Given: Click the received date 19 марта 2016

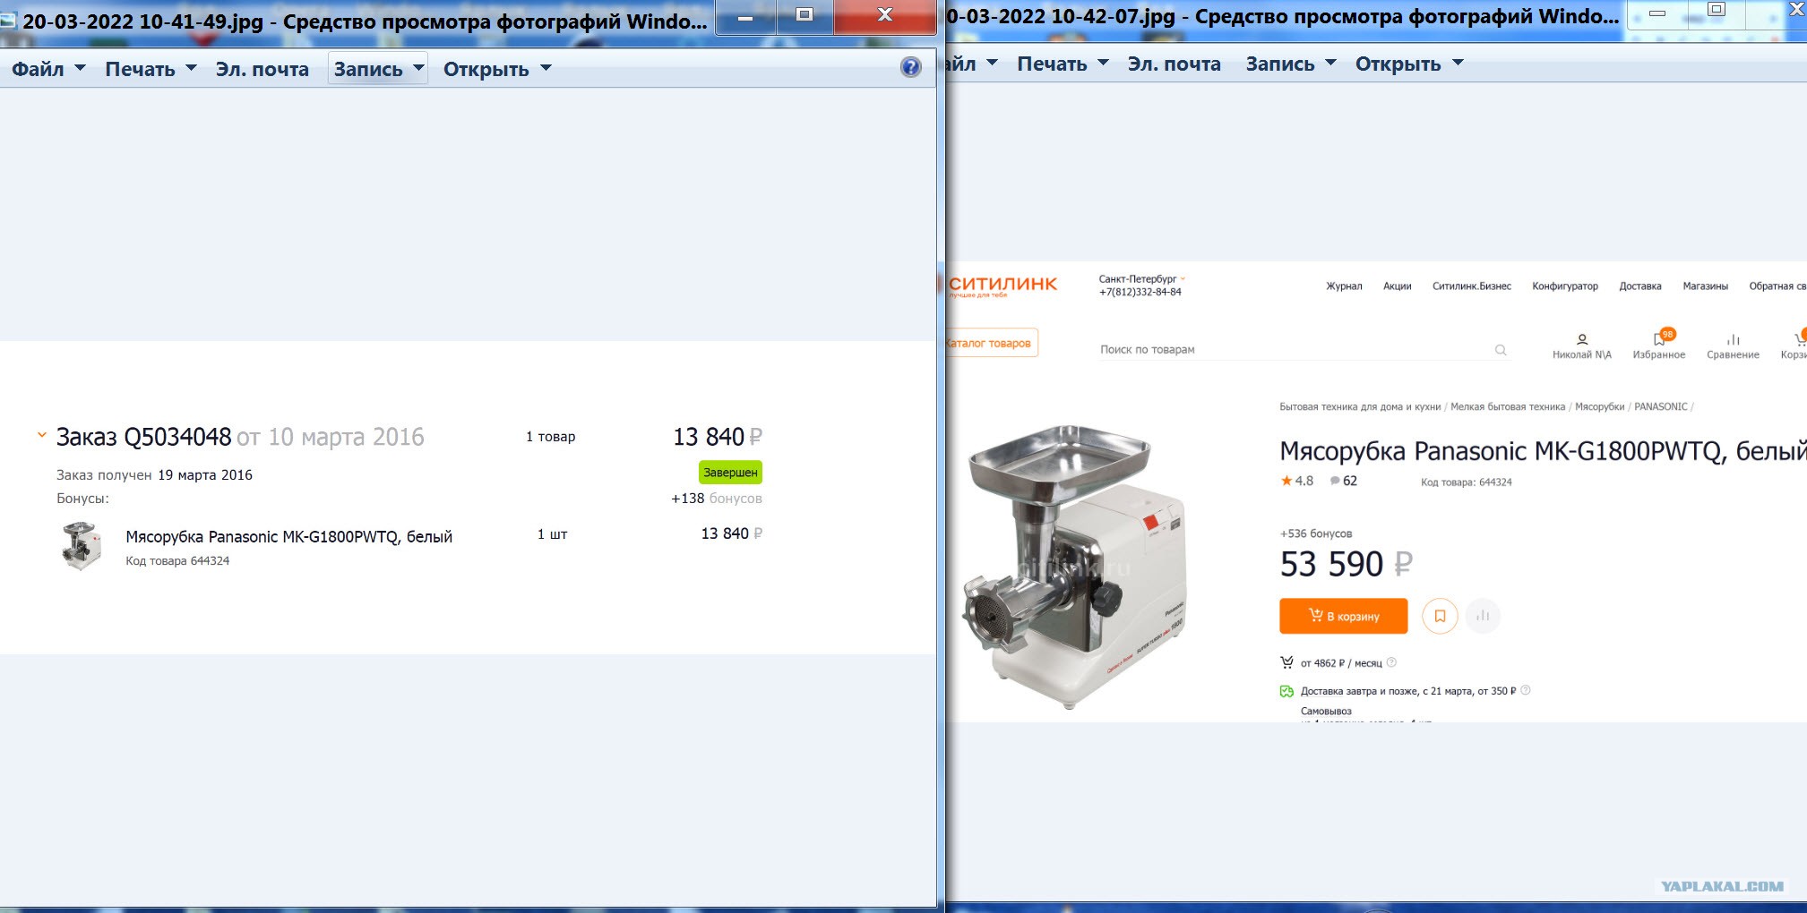Looking at the screenshot, I should pos(205,475).
